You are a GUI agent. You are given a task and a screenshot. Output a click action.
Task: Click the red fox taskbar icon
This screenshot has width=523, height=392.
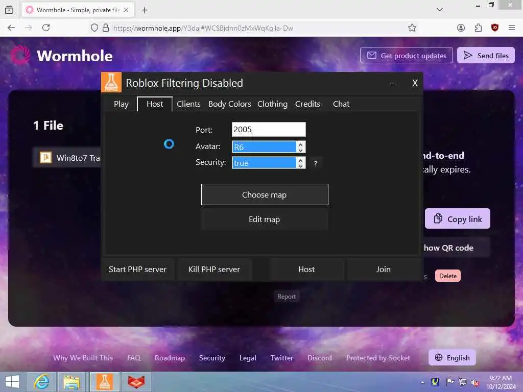click(136, 382)
